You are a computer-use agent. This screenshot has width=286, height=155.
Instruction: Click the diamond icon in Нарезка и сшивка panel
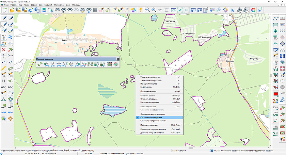point(116,64)
